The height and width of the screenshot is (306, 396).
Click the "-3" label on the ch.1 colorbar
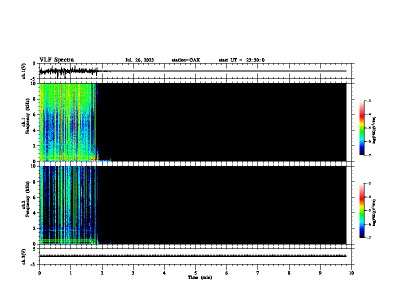[x=368, y=100]
